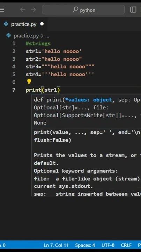Click the magnifier icon in the search box
141x252 pixels.
(75, 10)
